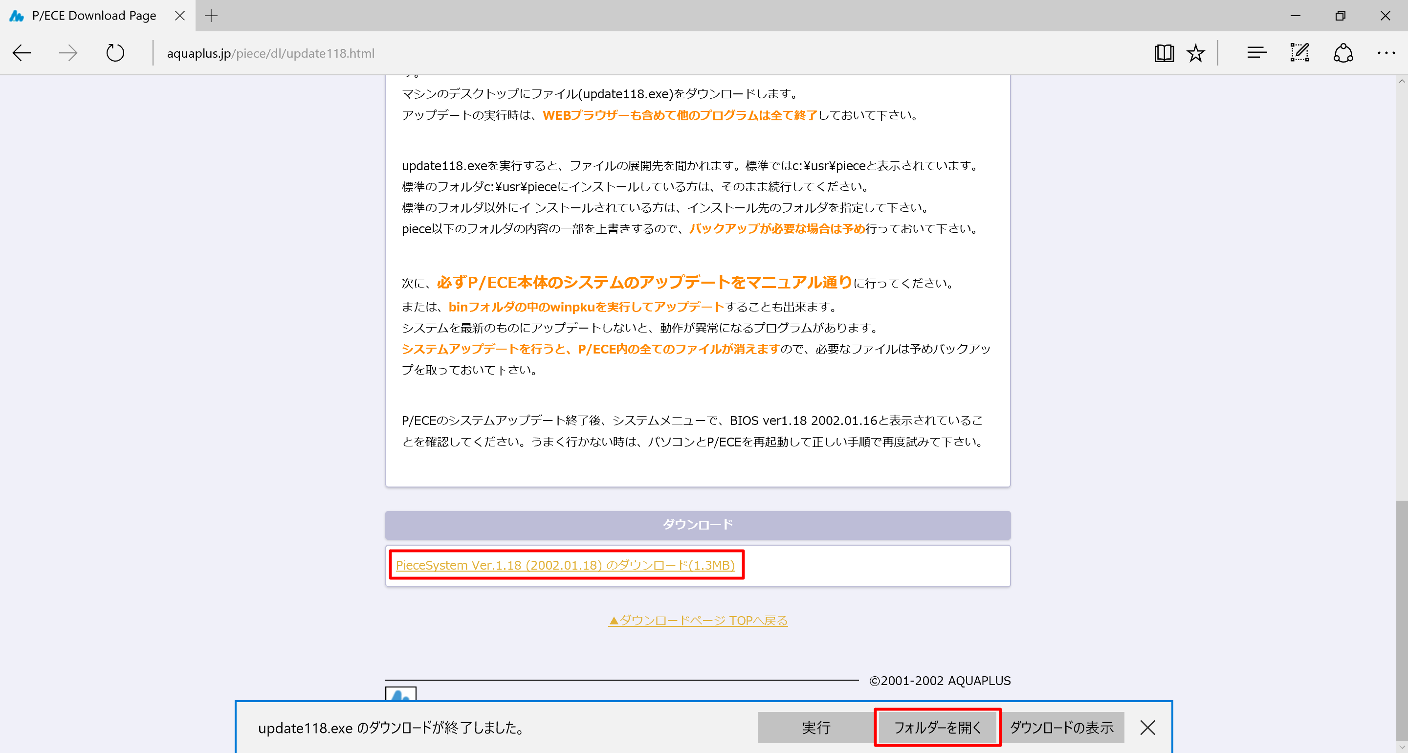Click ©2001-2002 AQUAPLUS footer text
Image resolution: width=1408 pixels, height=753 pixels.
[940, 681]
